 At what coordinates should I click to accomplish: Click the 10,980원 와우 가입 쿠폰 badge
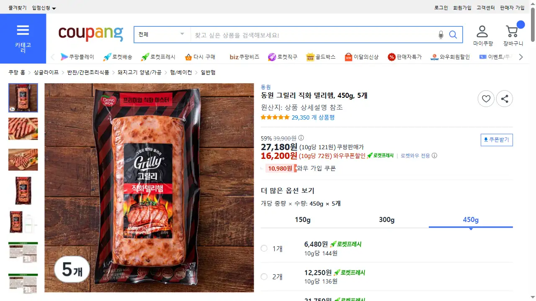(280, 168)
